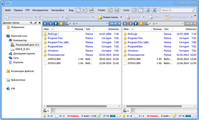This screenshot has height=120, width=199.
Task: Add new tab in left pane tab bar
Action: pos(53,111)
